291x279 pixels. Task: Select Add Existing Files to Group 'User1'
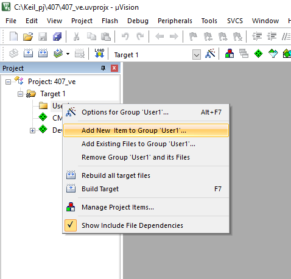click(146, 144)
